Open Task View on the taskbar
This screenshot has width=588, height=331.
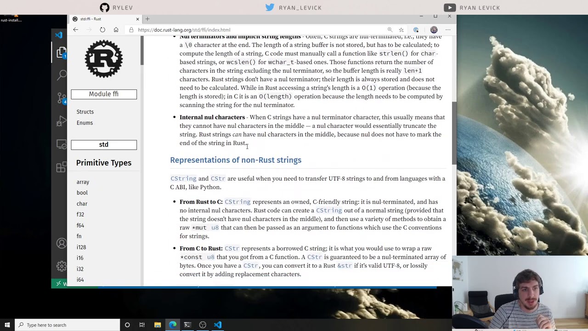pyautogui.click(x=142, y=325)
